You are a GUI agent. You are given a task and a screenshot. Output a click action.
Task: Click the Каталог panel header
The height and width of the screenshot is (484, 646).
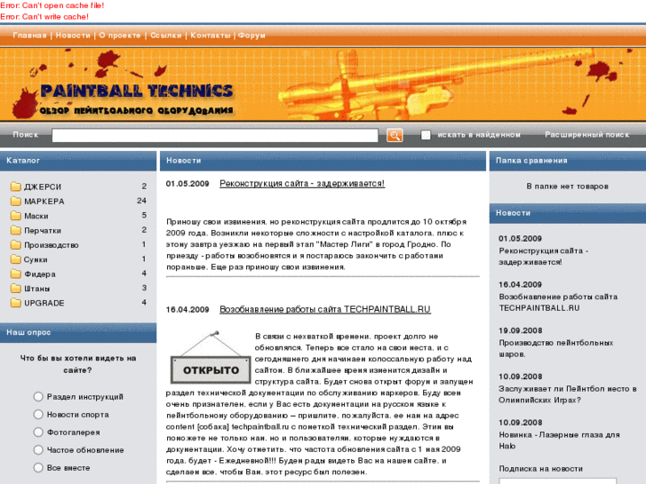(78, 161)
